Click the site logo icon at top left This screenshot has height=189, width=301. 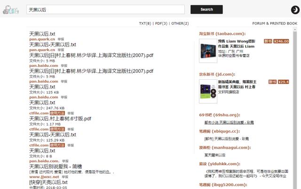point(10,9)
